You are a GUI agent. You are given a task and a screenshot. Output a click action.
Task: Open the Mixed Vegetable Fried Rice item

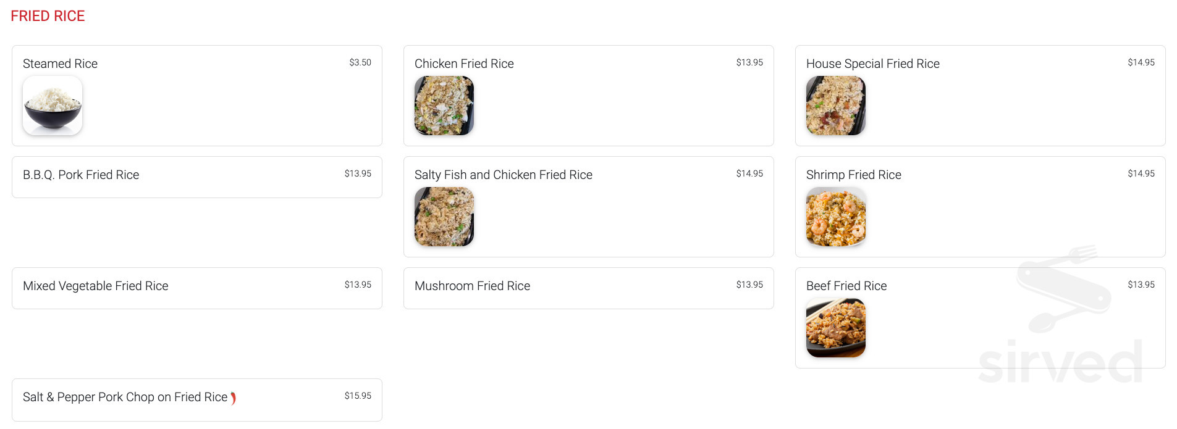pyautogui.click(x=95, y=286)
